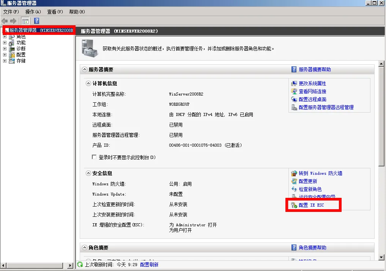This screenshot has height=271, width=386.
Task: Click the Back arrow toolbar icon
Action: tap(5, 21)
